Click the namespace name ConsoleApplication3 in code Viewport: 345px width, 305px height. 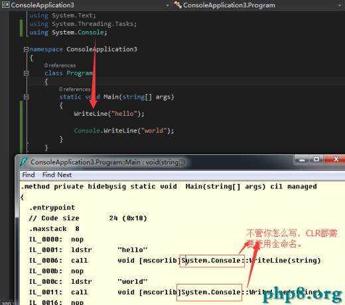(102, 49)
